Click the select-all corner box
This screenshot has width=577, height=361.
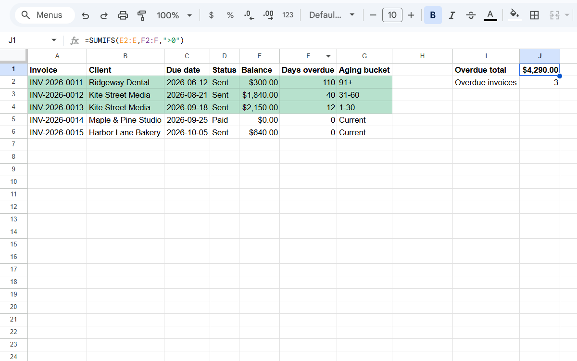[x=13, y=56]
